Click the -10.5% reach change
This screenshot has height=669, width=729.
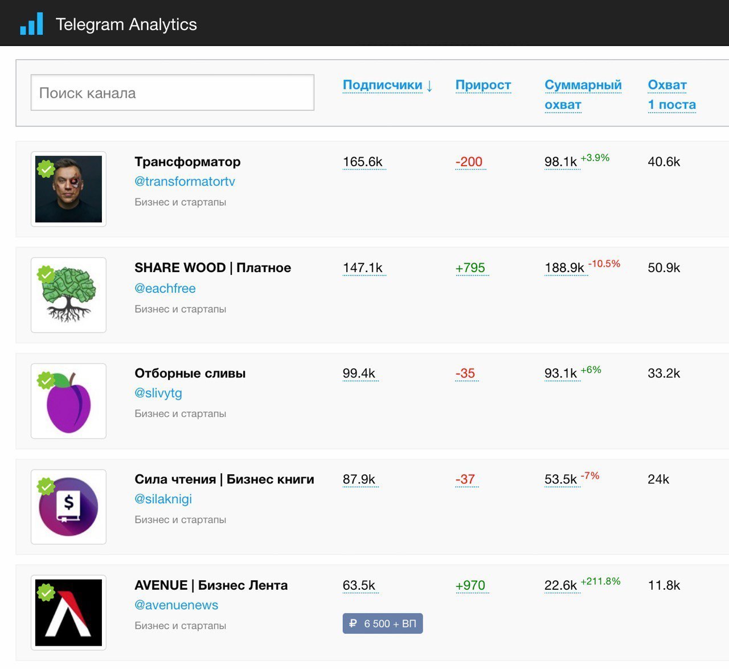tap(604, 264)
